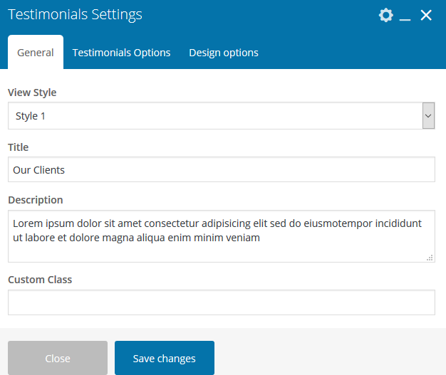Grab the Description textarea resize handle

[430, 258]
